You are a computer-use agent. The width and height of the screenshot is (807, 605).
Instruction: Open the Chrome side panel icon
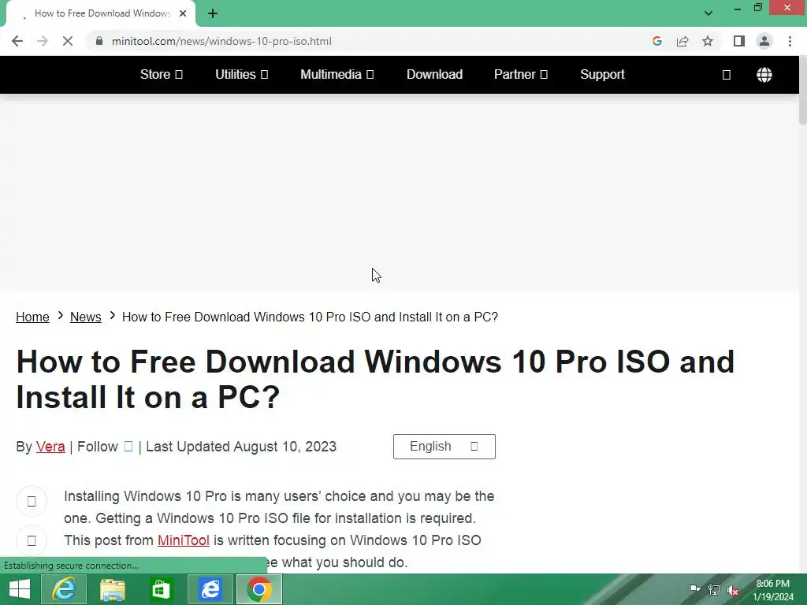point(739,41)
